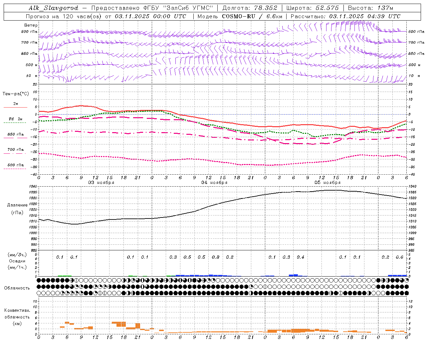Click the "500 м" wind level label on the left
The width and height of the screenshot is (426, 340).
(32, 65)
